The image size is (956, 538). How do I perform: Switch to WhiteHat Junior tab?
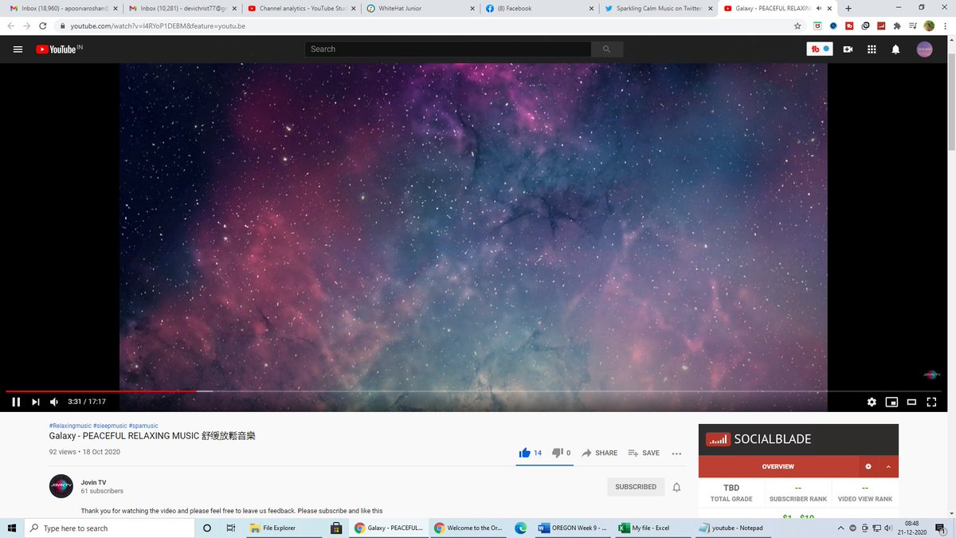point(419,8)
